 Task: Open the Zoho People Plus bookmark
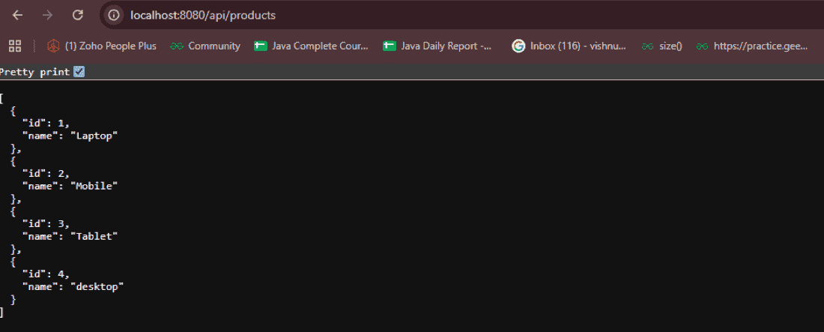tap(101, 46)
